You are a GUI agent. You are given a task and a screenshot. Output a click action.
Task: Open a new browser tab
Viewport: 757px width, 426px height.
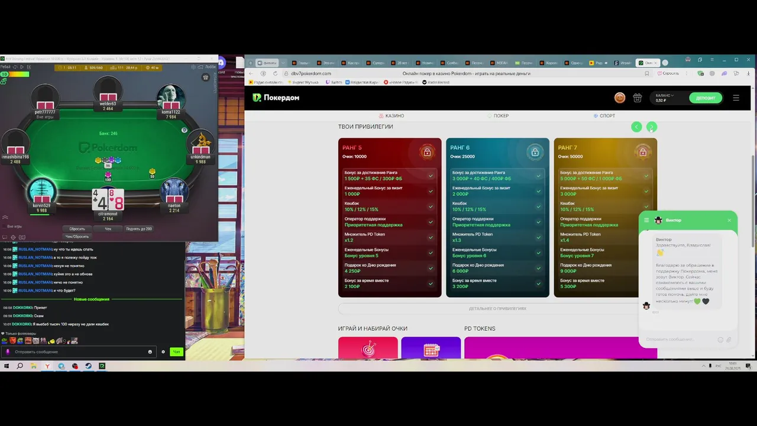click(665, 63)
